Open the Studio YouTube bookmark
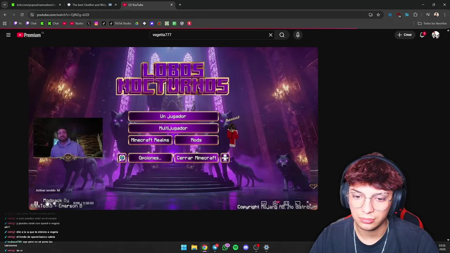Screen dimensions: 450x253 coord(77,24)
